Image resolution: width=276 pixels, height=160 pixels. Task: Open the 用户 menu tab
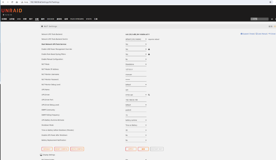(x=31, y=19)
